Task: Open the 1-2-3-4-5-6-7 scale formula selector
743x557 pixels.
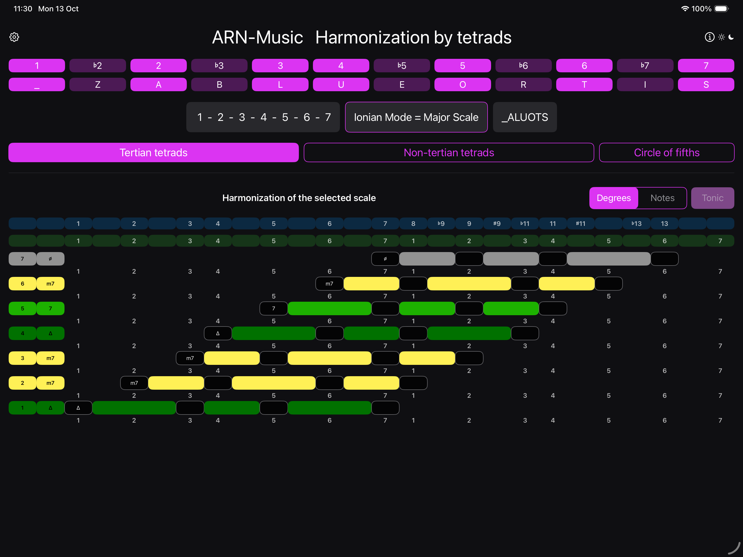Action: [263, 117]
